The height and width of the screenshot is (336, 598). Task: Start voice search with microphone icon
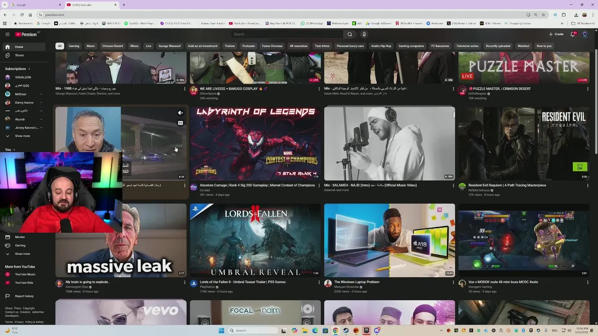tap(364, 34)
